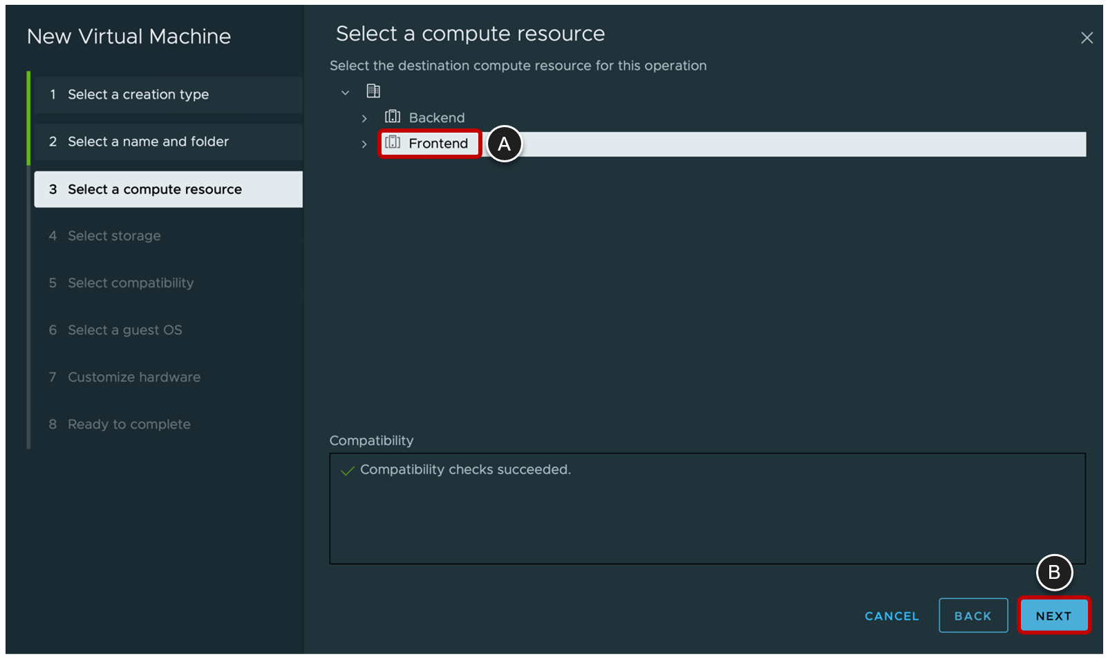This screenshot has height=659, width=1108.
Task: Click the BACK button
Action: [x=973, y=615]
